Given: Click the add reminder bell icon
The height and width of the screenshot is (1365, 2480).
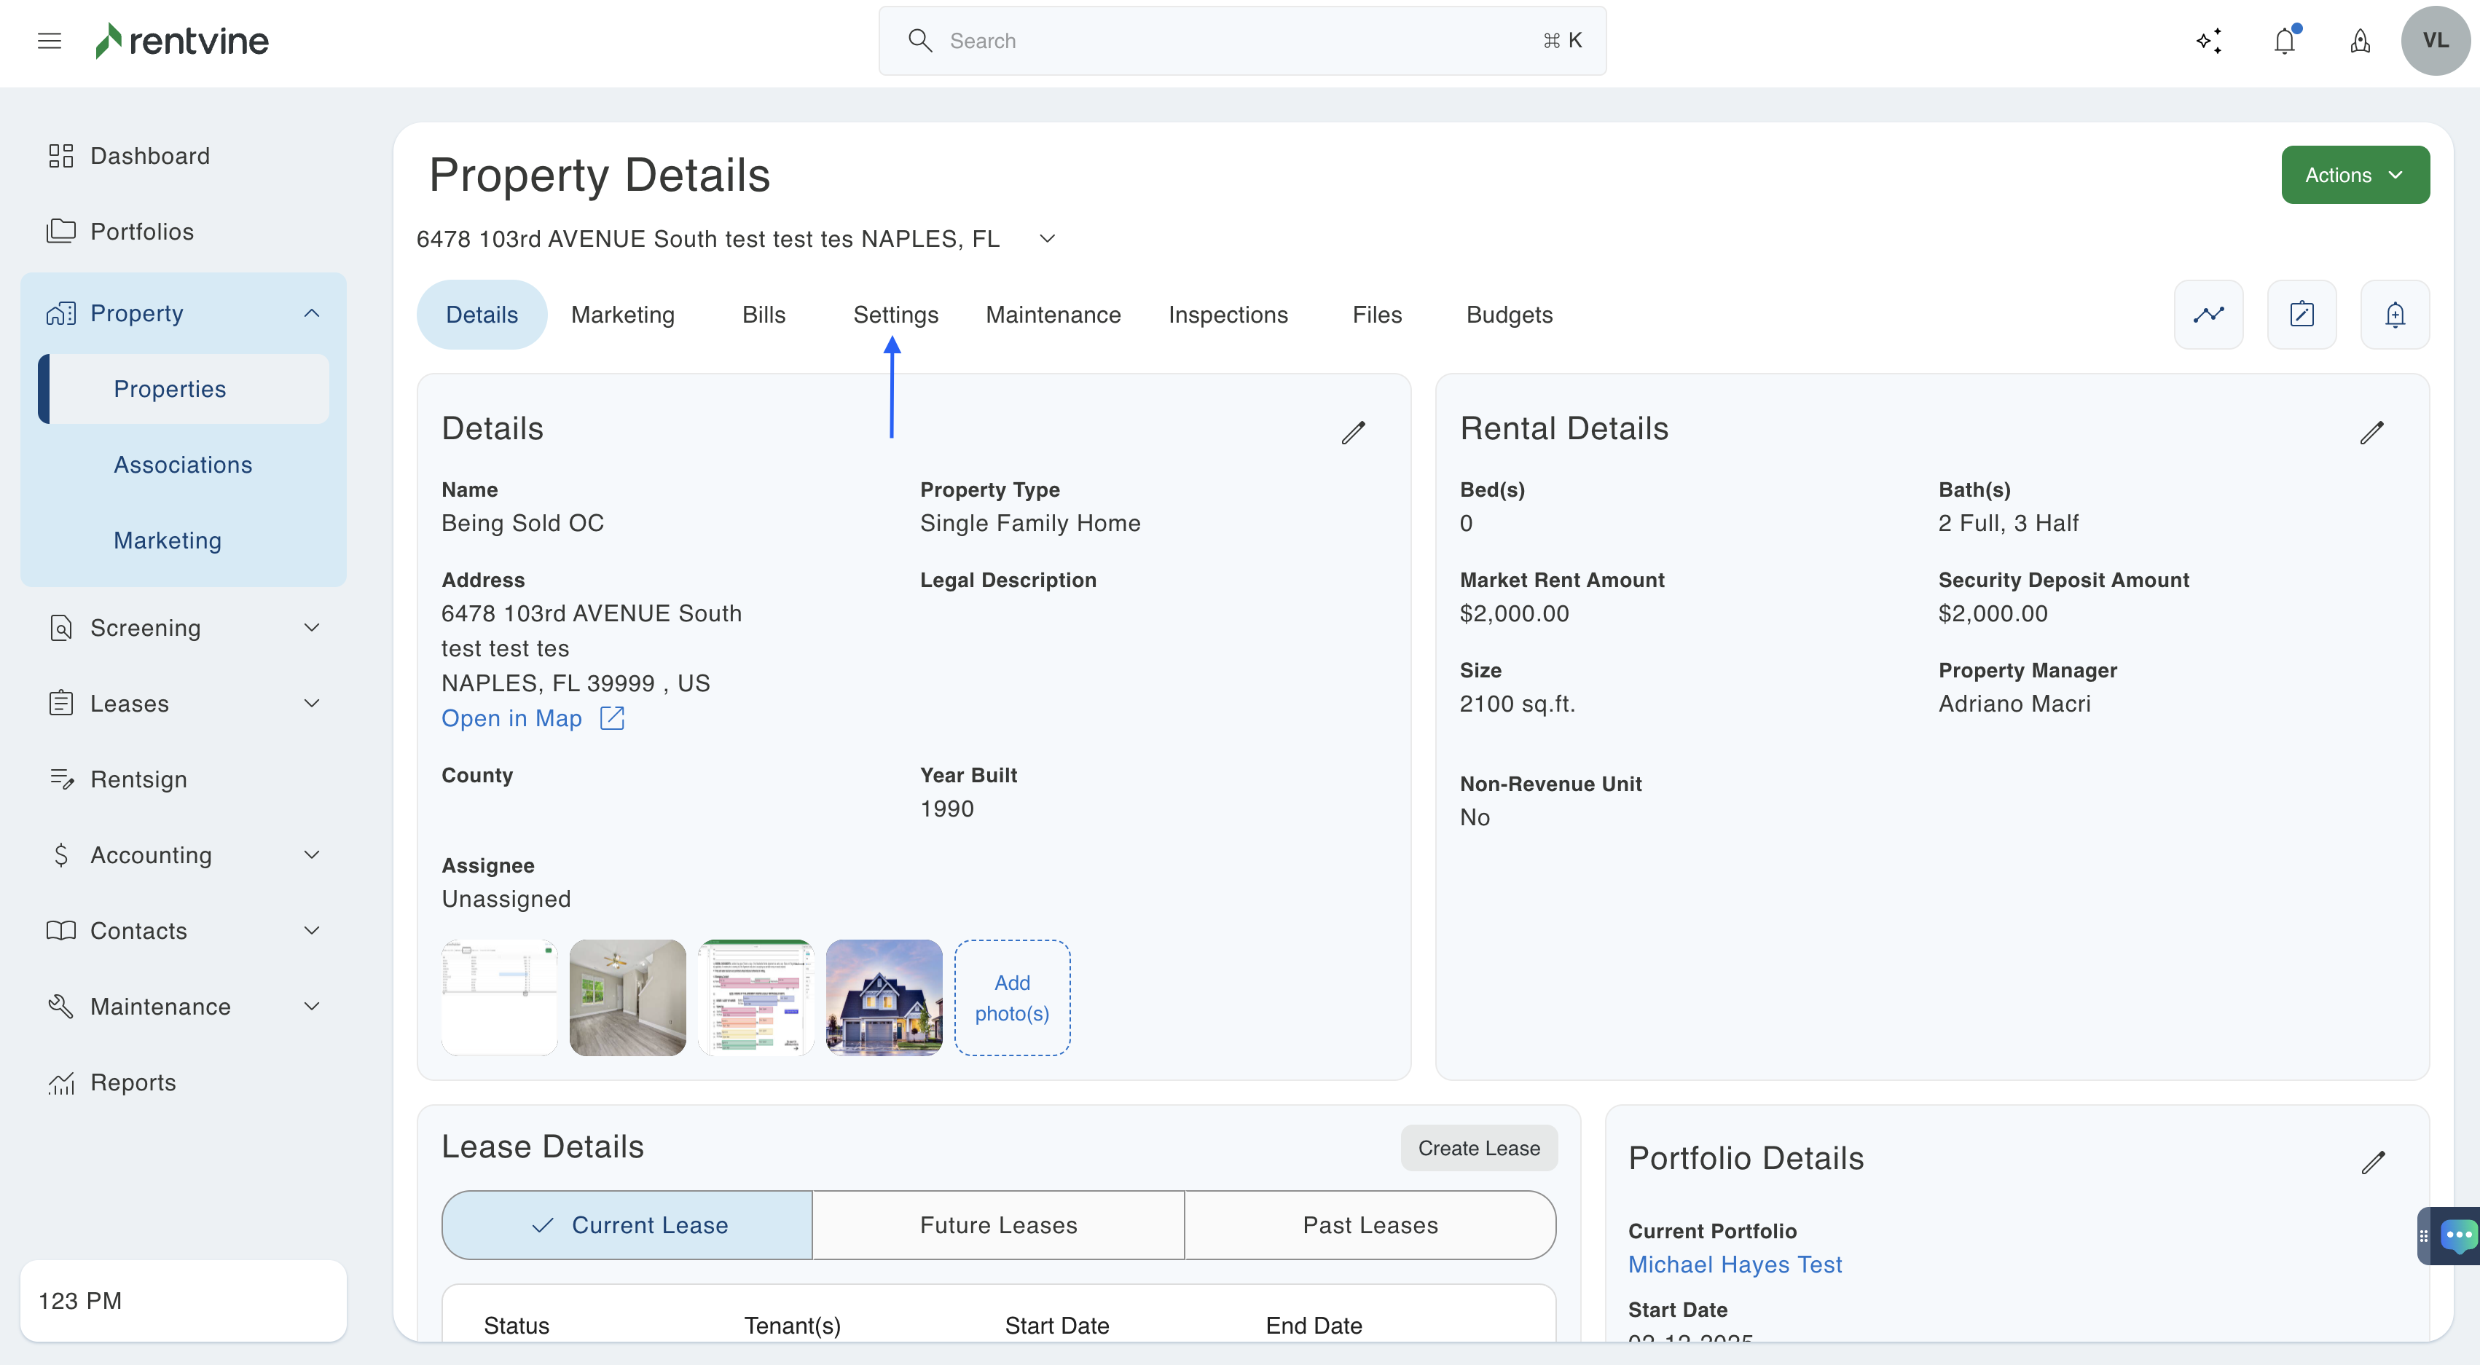Looking at the screenshot, I should pyautogui.click(x=2394, y=314).
